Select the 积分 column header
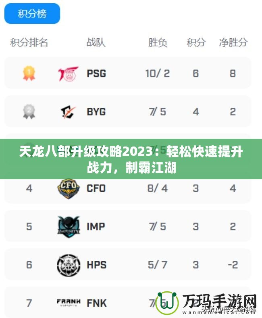Screen dimensions: 262x318 tap(196, 43)
